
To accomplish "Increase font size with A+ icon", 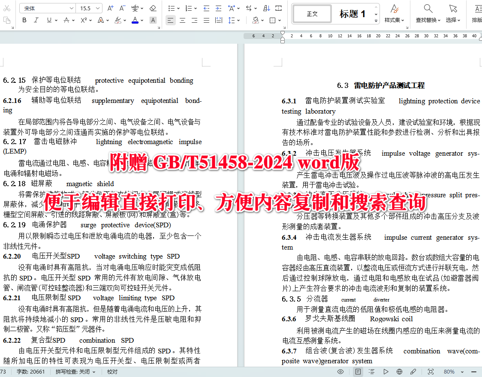I will pyautogui.click(x=110, y=8).
